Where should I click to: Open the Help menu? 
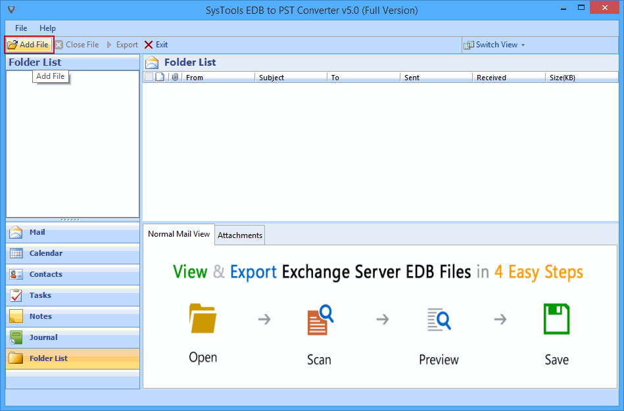47,28
